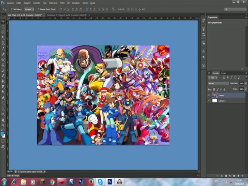Open the Paragraph panel icon
Screen dimensions: 248x186
tap(204, 57)
